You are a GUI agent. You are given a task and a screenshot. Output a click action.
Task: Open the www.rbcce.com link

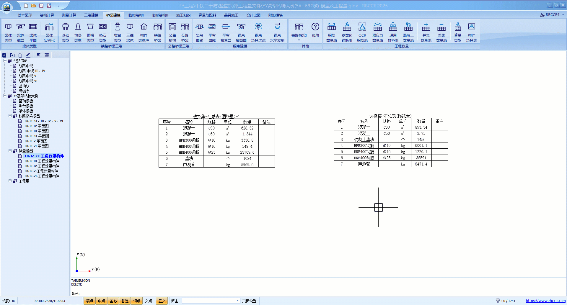tap(545, 301)
